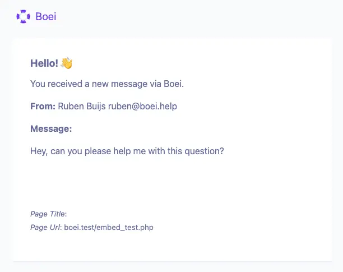Viewport: 343px width, 272px height.
Task: Click the italic "Page Url" label
Action: [x=45, y=227]
